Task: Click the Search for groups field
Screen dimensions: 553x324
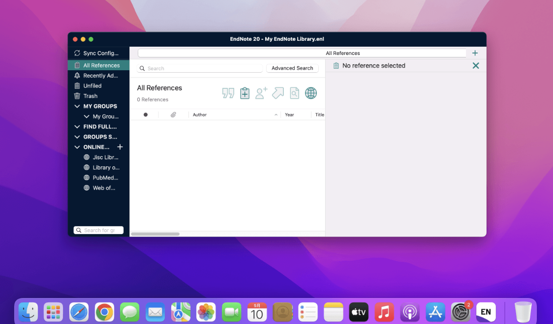Action: click(98, 230)
